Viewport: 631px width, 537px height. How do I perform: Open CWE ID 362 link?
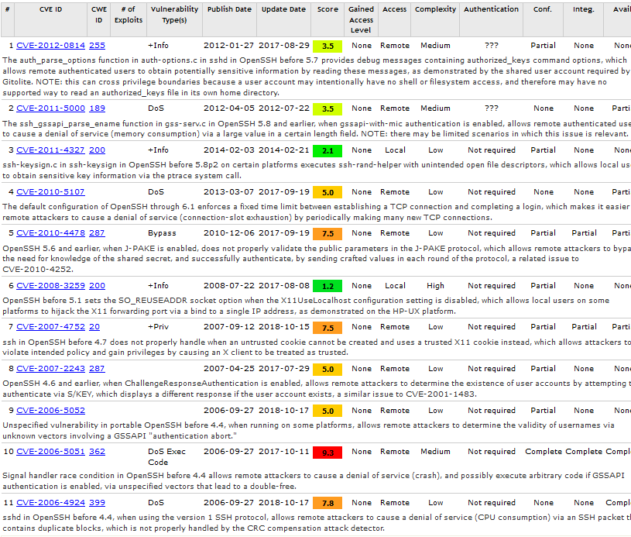pyautogui.click(x=97, y=452)
